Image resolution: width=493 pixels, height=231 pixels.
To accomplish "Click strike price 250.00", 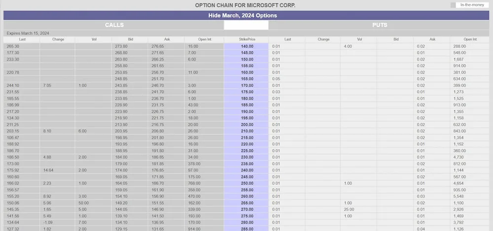I will tap(247, 183).
